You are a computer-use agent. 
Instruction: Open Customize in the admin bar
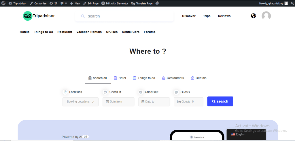coord(38,3)
